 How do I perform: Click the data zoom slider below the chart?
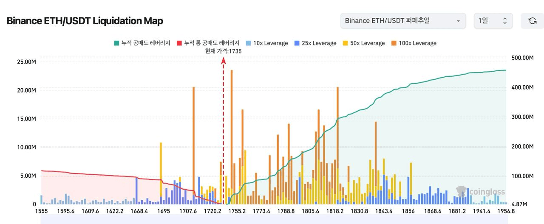tap(275, 219)
